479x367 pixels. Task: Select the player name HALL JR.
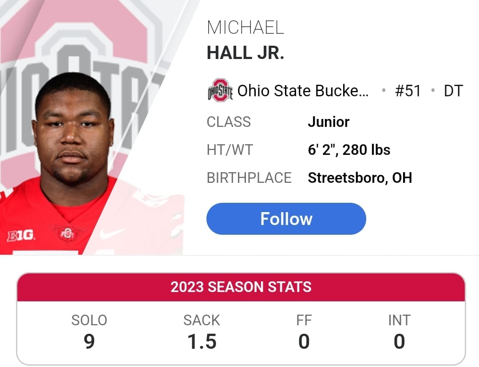pyautogui.click(x=245, y=52)
